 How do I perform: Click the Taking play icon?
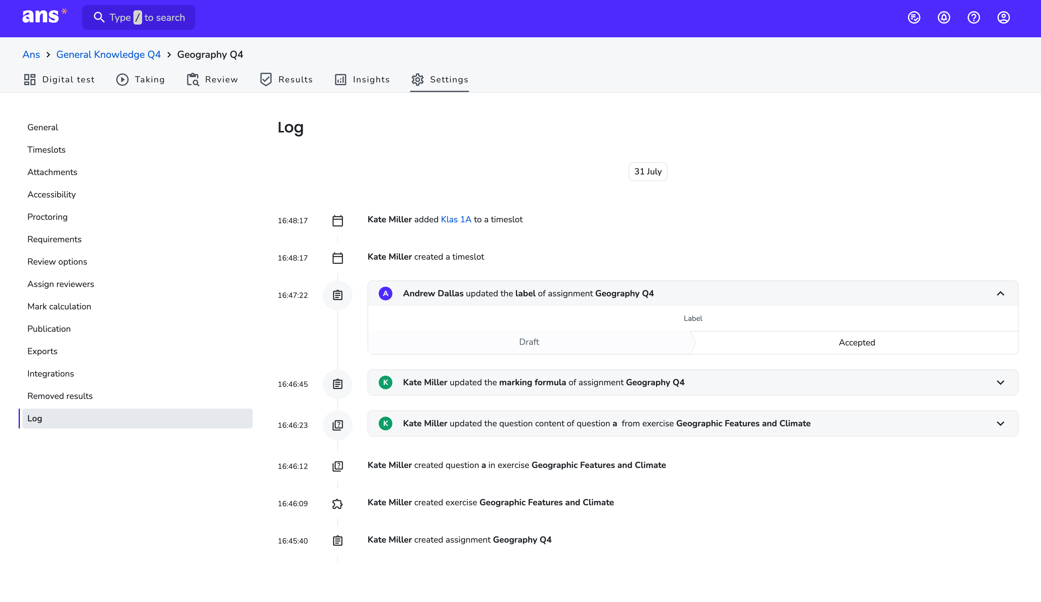pyautogui.click(x=122, y=79)
